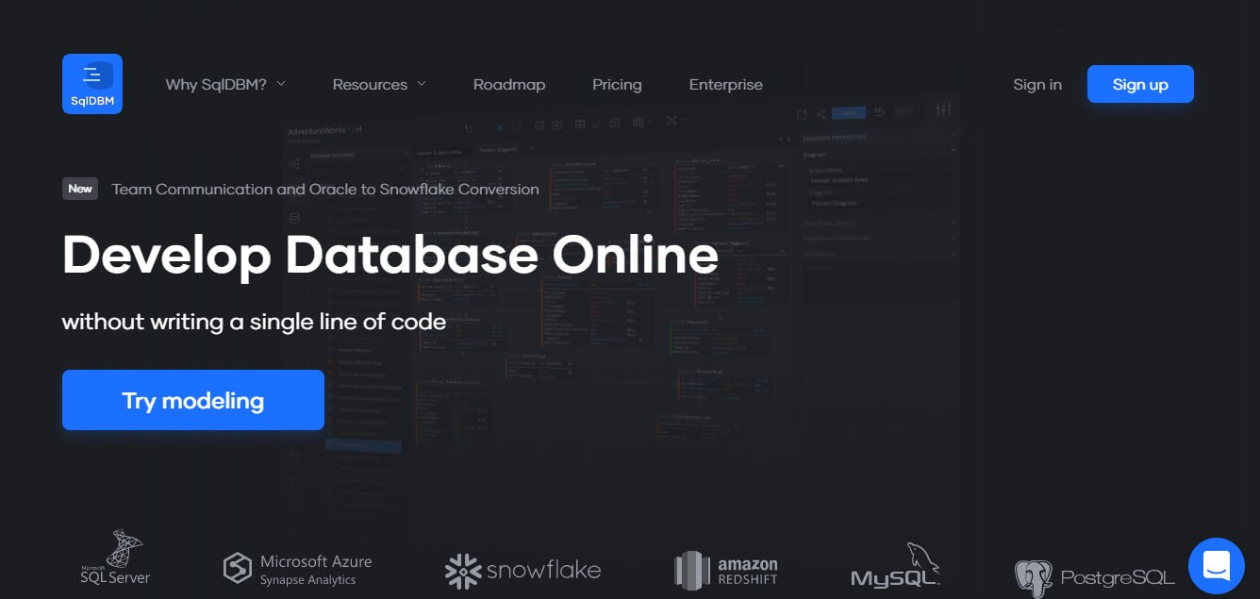Click the Microsoft SQL Server logo
Image resolution: width=1260 pixels, height=599 pixels.
pyautogui.click(x=116, y=557)
